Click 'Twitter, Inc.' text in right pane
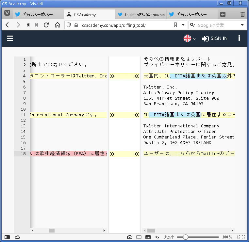The image size is (249, 242). click(x=160, y=87)
